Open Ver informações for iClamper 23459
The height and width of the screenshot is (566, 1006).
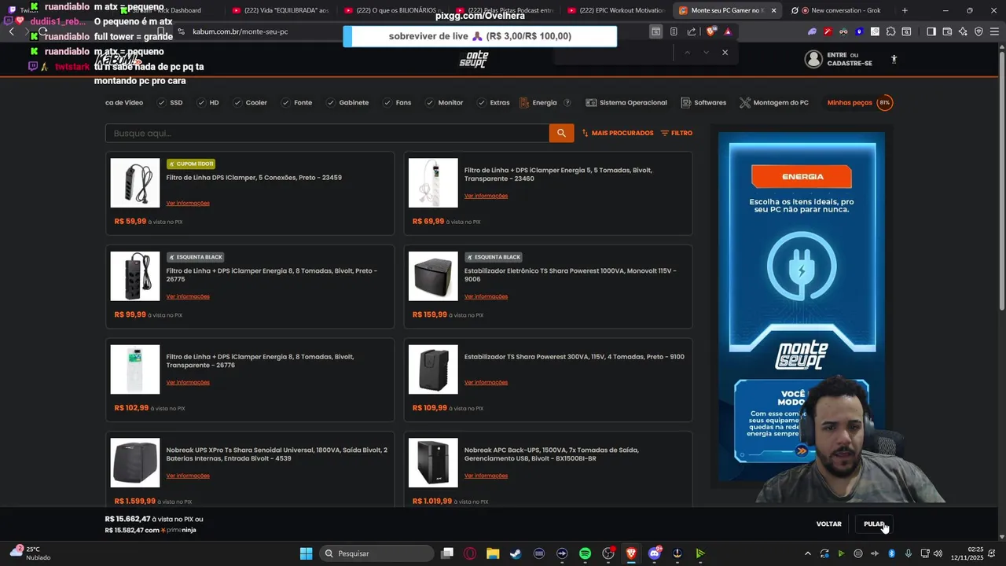click(188, 204)
